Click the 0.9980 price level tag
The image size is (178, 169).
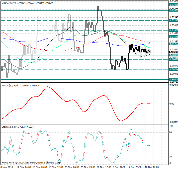coord(173,79)
